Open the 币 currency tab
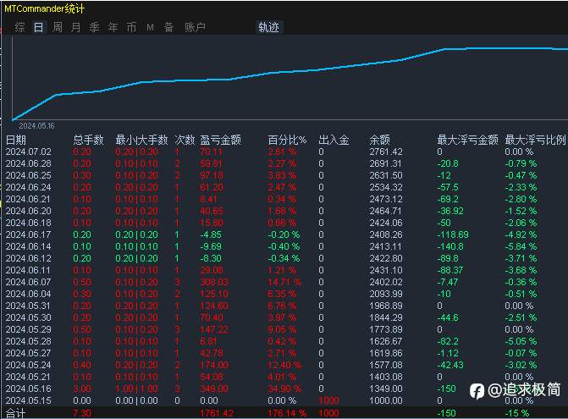This screenshot has width=568, height=419. pyautogui.click(x=131, y=27)
